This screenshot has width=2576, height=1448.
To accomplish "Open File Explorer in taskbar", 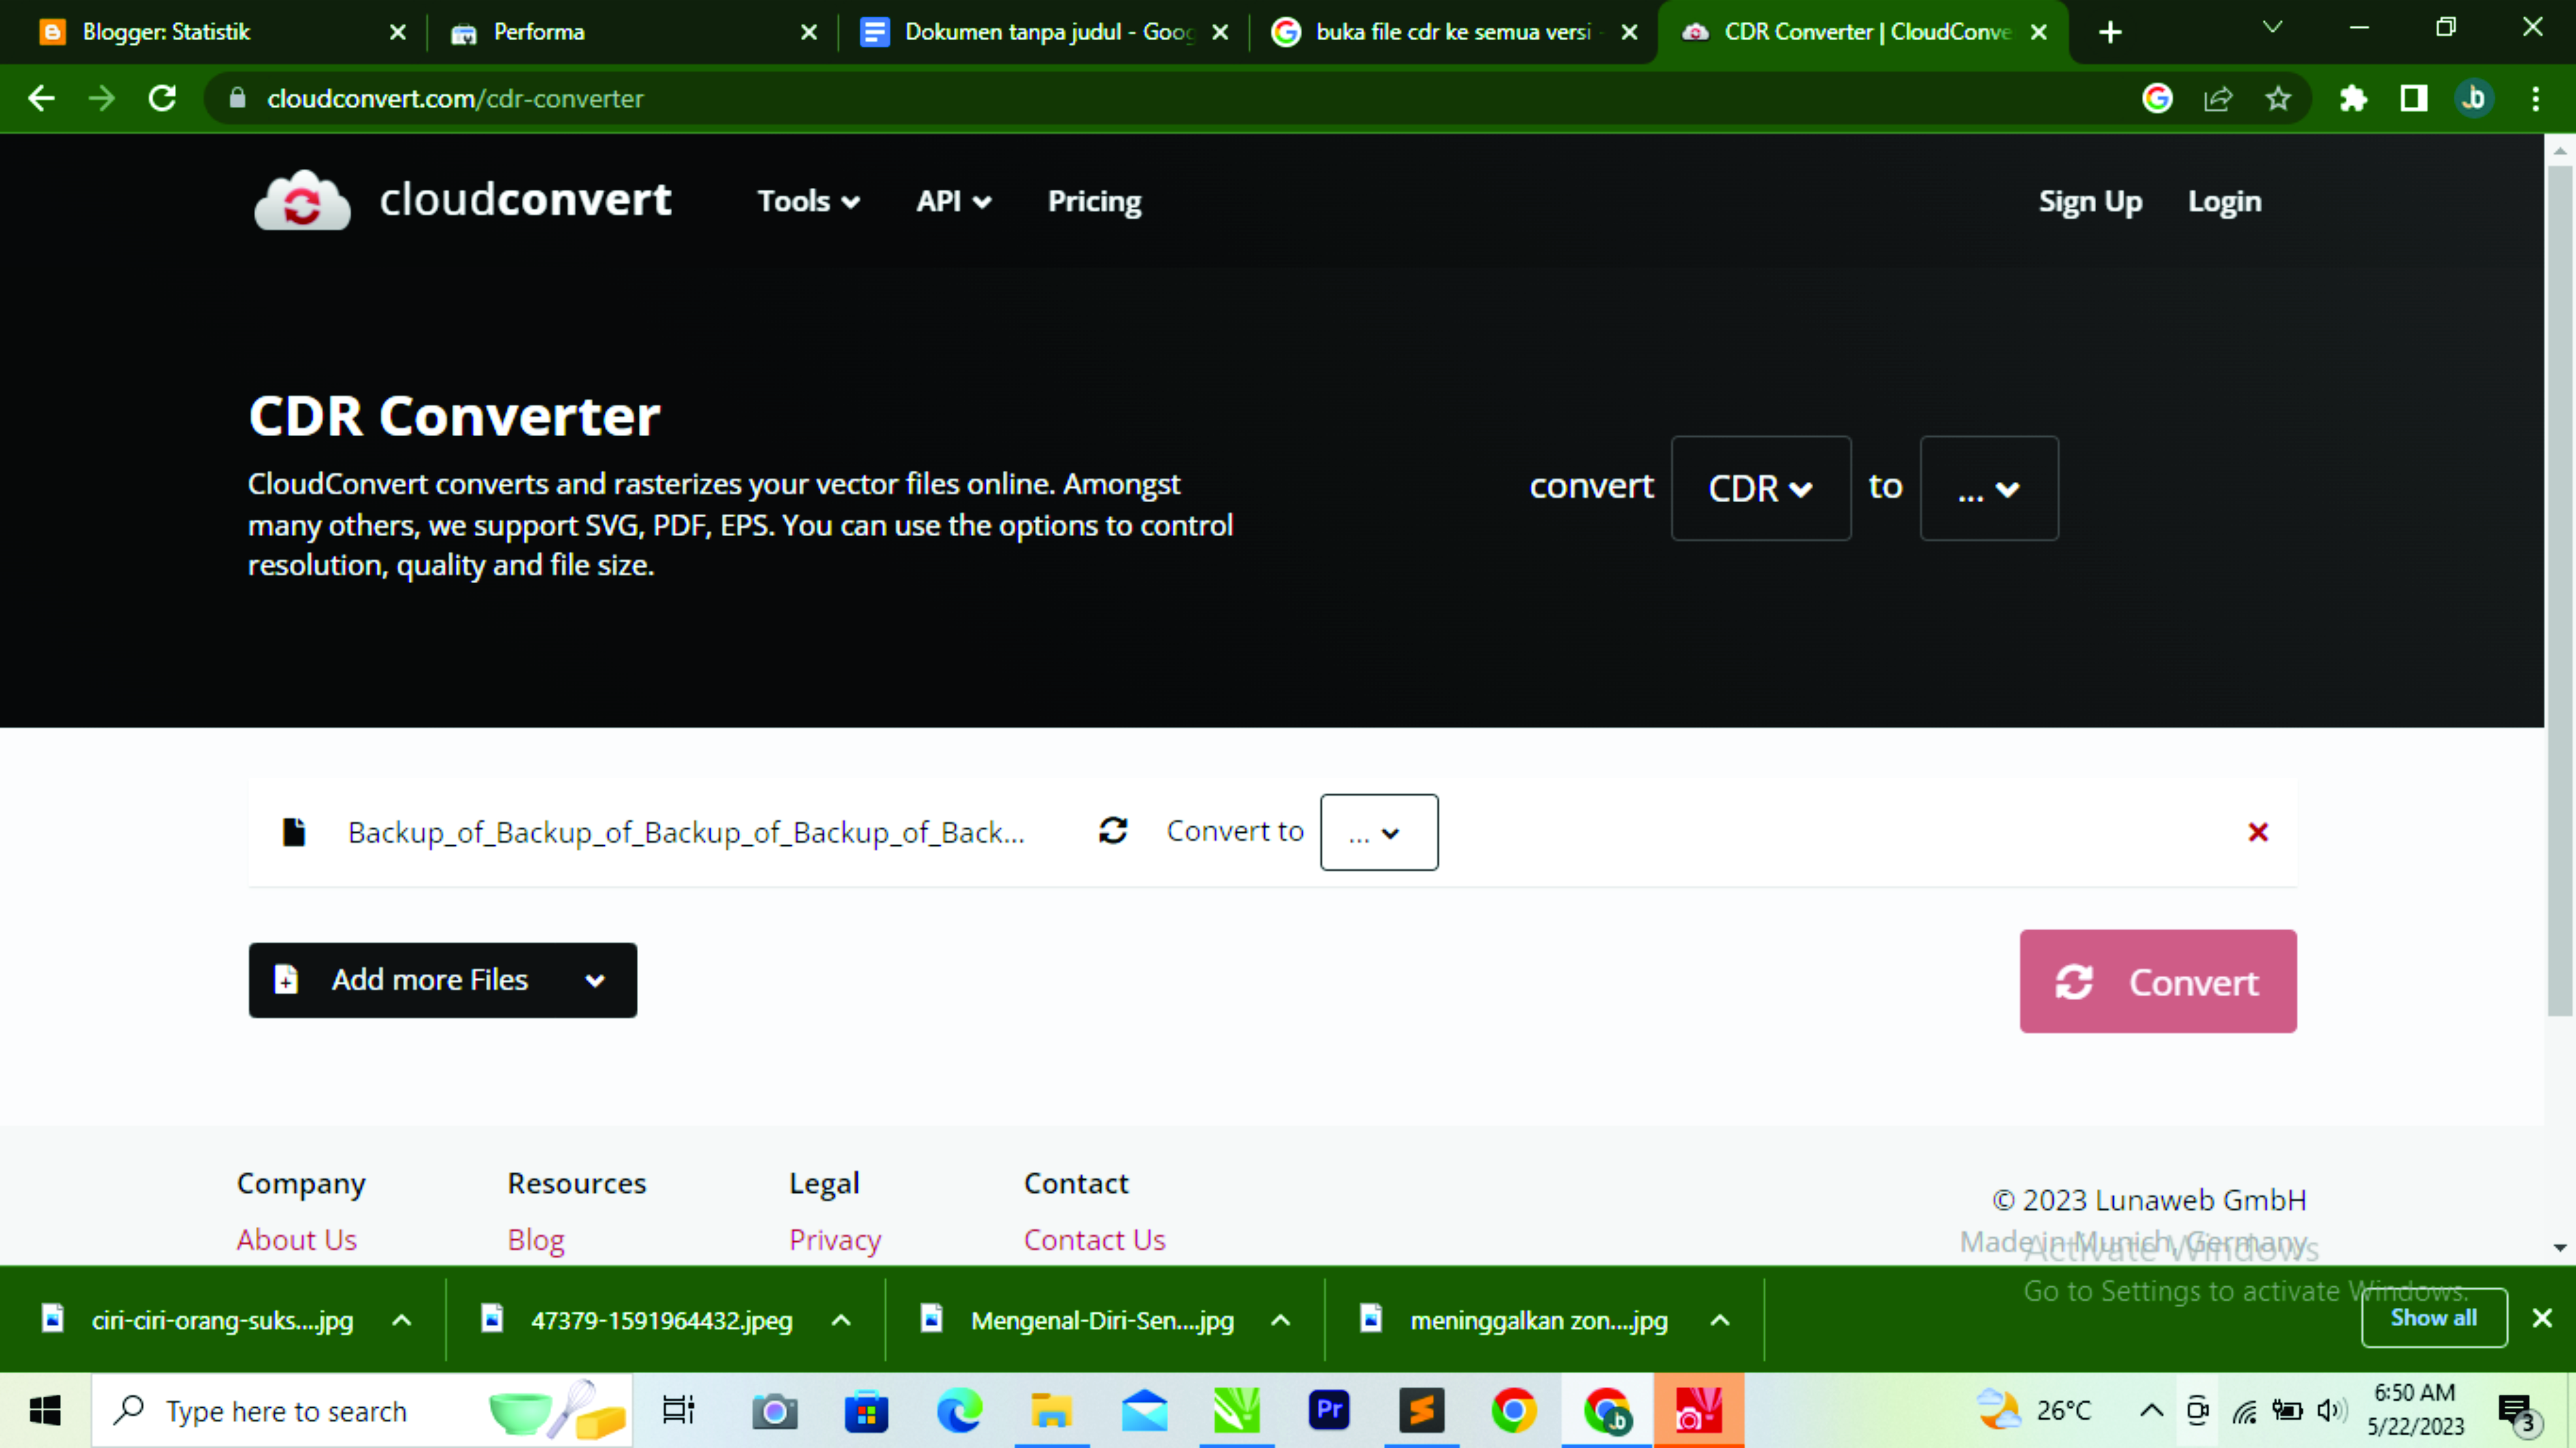I will (x=1051, y=1411).
